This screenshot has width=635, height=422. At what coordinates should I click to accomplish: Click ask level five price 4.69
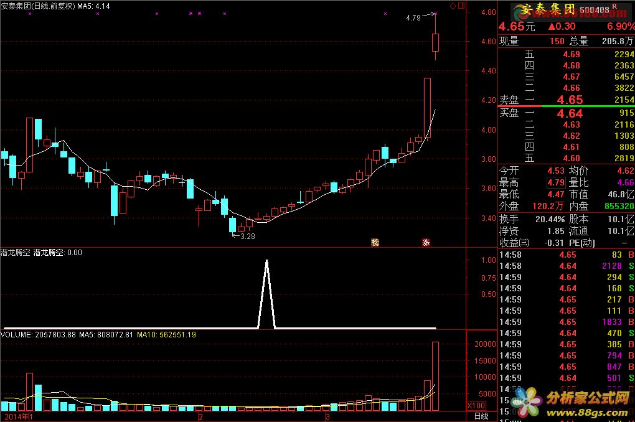click(571, 54)
